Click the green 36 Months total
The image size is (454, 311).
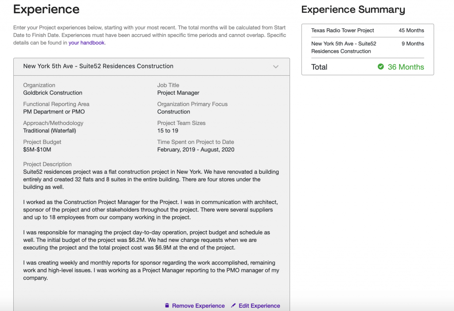406,67
